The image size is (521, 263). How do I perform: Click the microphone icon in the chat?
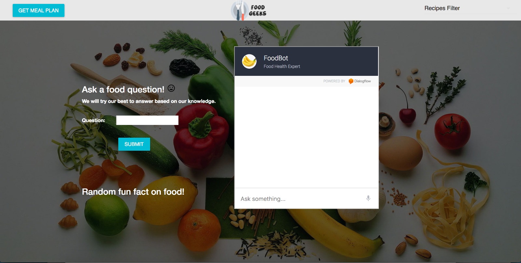(x=368, y=198)
